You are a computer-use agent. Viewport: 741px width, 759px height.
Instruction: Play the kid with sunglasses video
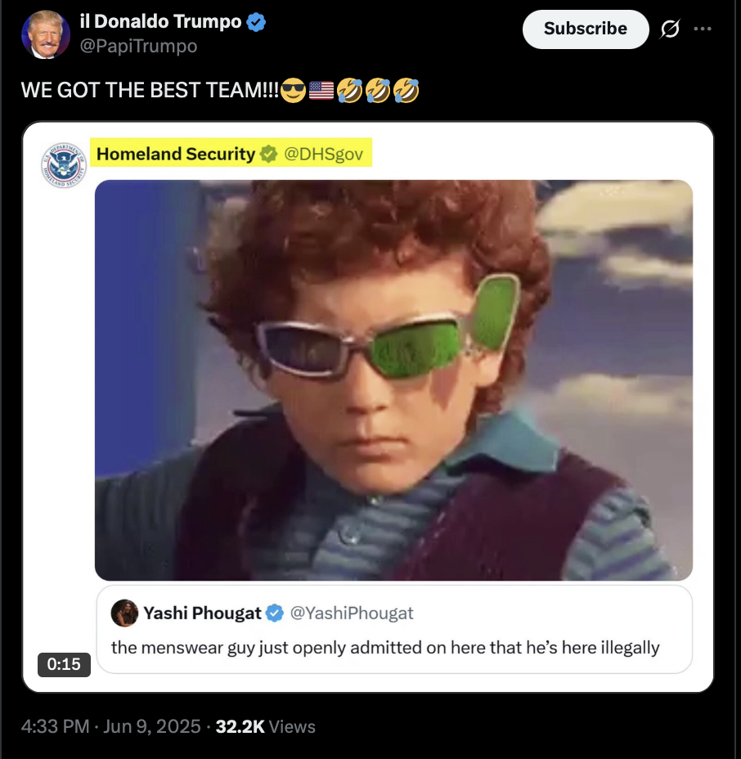[393, 380]
